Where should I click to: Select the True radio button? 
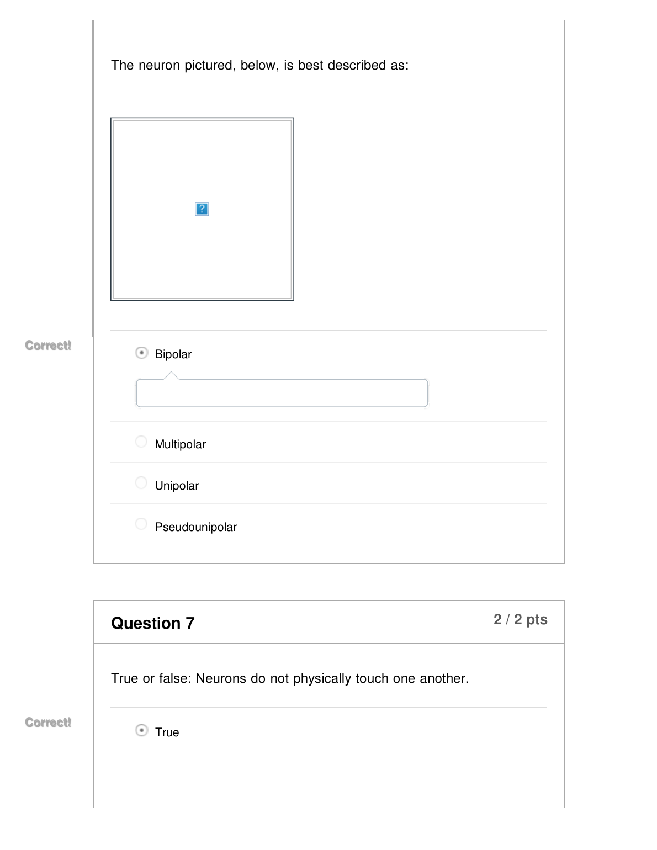pos(142,731)
